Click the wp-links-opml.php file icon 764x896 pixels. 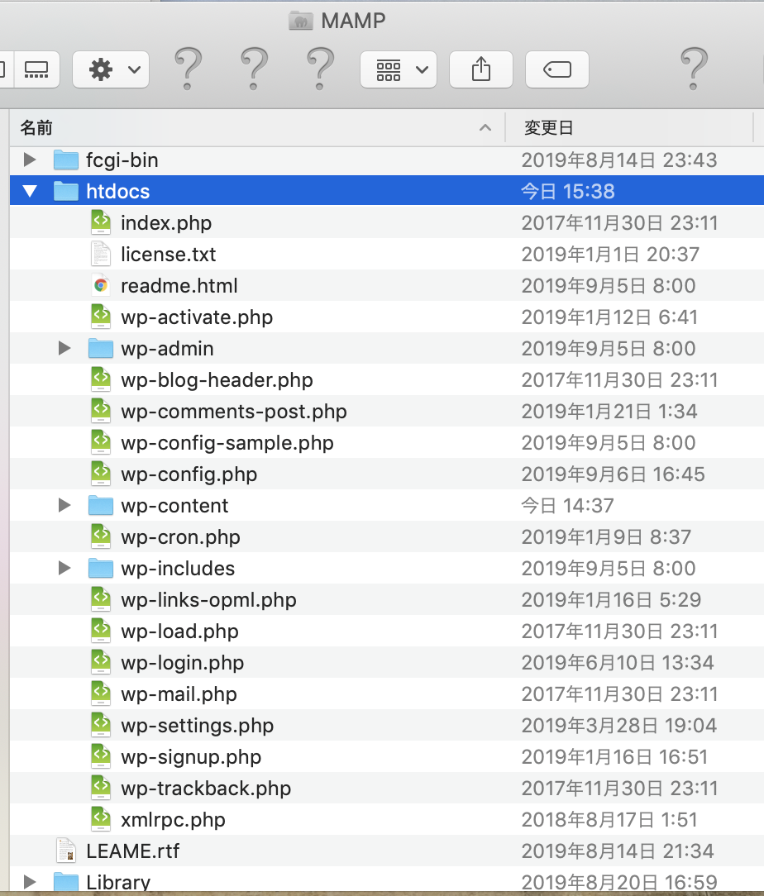click(x=101, y=599)
